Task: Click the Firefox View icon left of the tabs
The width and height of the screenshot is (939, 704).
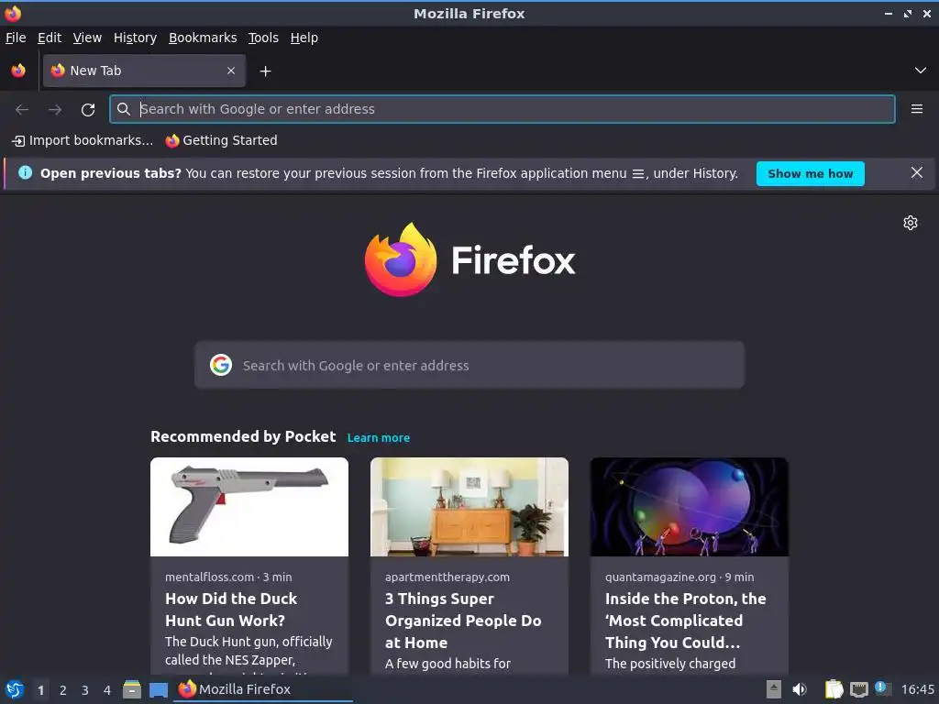Action: 18,71
